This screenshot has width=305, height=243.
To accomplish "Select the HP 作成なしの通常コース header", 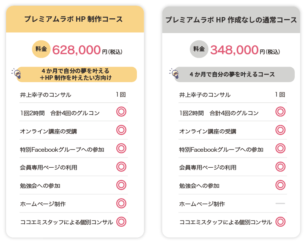I will point(231,20).
